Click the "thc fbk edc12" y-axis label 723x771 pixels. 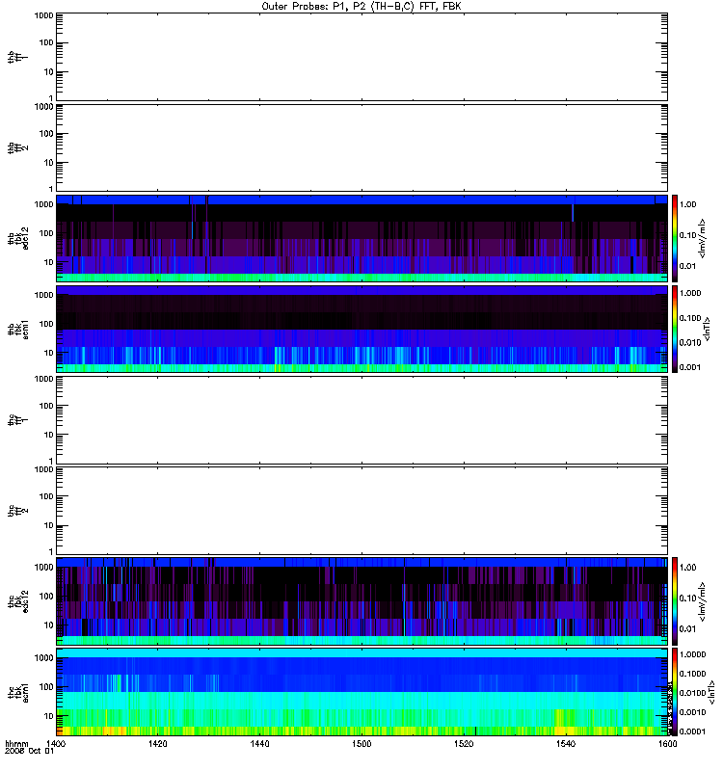18,600
